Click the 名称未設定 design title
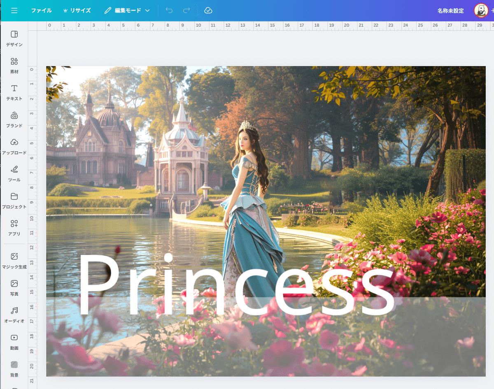 click(450, 11)
